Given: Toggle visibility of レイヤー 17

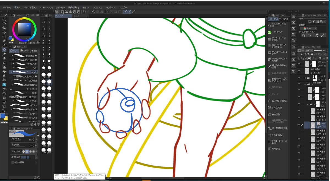Looking at the screenshot, I should point(299,71).
